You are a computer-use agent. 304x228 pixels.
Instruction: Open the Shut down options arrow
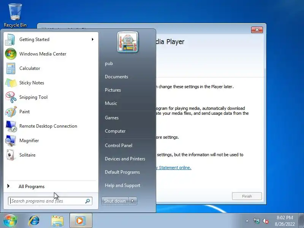[133, 201]
